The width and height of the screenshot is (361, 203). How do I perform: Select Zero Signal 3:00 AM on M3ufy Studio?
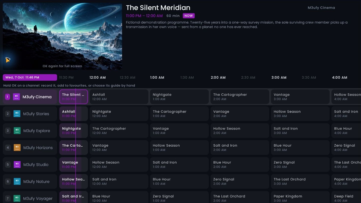(x=300, y=164)
